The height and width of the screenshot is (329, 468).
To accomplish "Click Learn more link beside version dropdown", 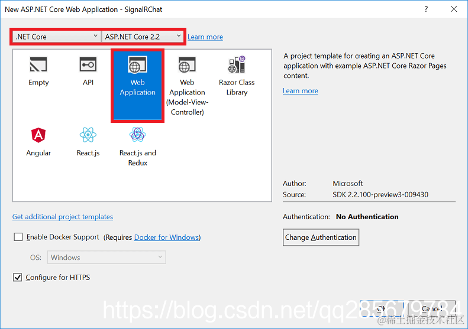I will [205, 37].
